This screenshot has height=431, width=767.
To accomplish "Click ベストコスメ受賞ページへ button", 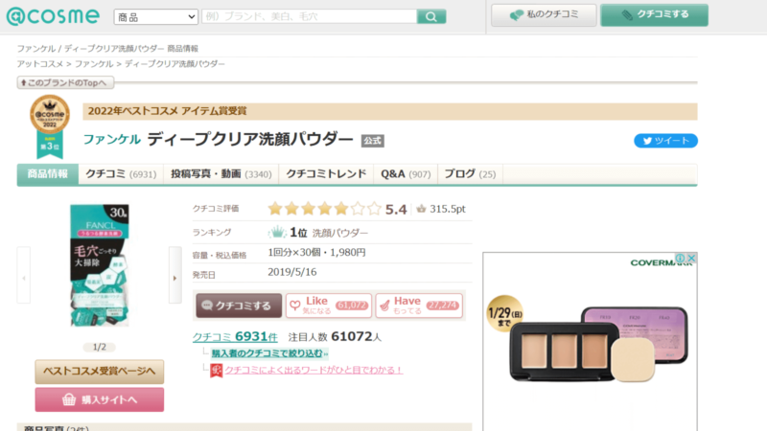I will pos(100,372).
